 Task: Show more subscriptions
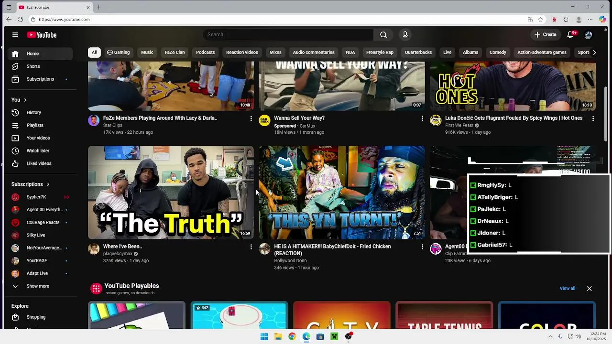coord(40,286)
